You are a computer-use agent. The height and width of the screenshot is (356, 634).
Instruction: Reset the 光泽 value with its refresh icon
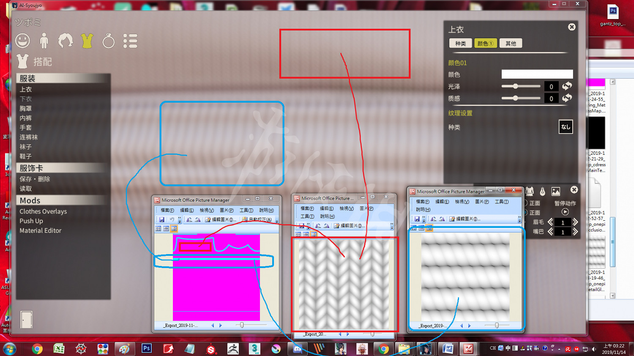click(567, 86)
